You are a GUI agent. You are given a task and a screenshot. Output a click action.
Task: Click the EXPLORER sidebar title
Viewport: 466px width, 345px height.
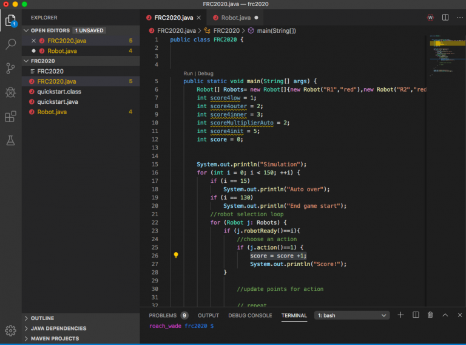pyautogui.click(x=44, y=18)
